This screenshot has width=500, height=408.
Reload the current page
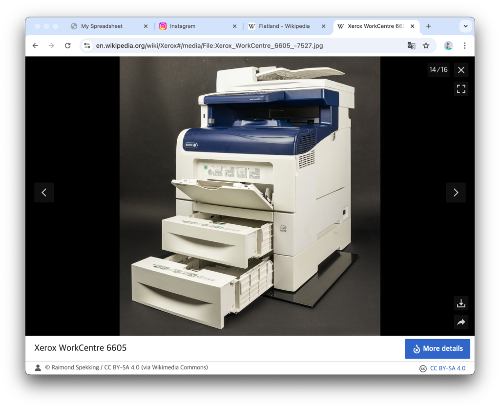(x=68, y=45)
